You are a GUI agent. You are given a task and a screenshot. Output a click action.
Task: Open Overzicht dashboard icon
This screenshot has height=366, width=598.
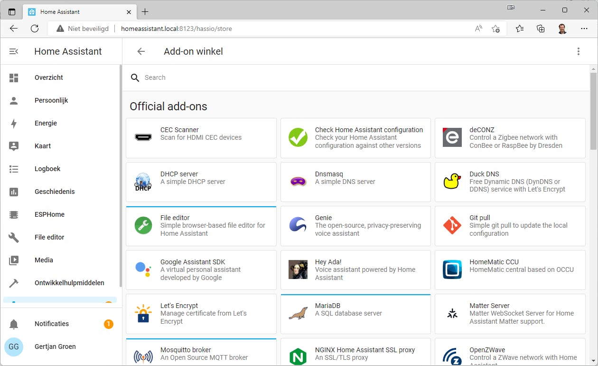14,77
